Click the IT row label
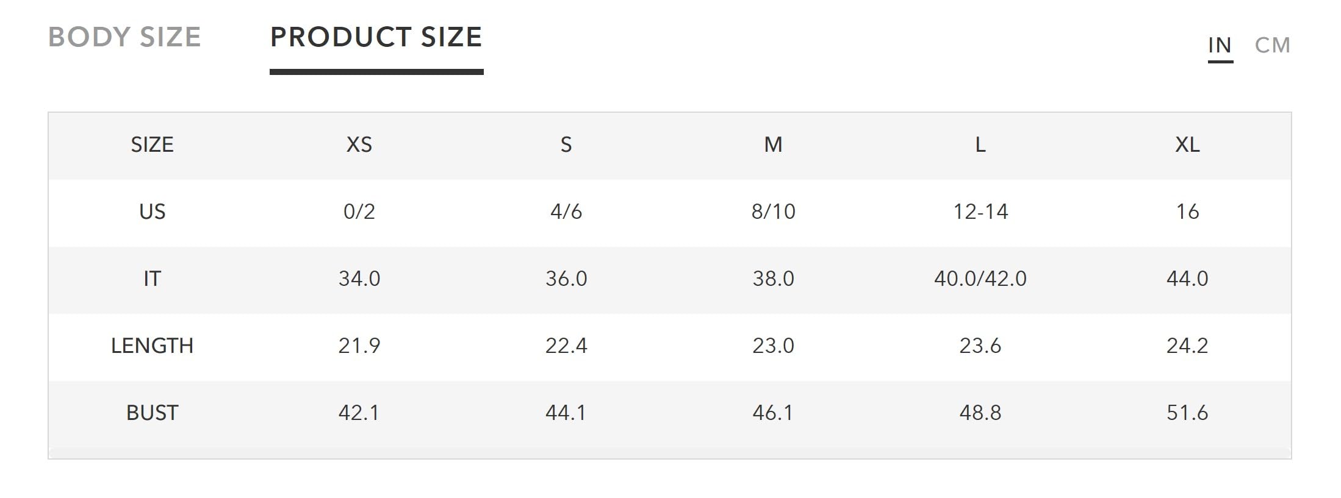Viewport: 1341px width, 498px height. pos(152,279)
